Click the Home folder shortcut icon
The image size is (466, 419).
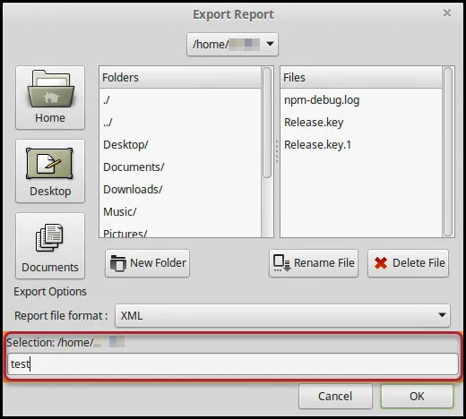(x=50, y=98)
